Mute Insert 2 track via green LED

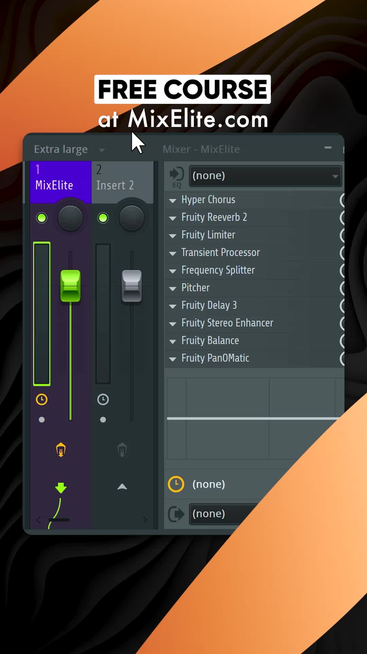pos(103,218)
